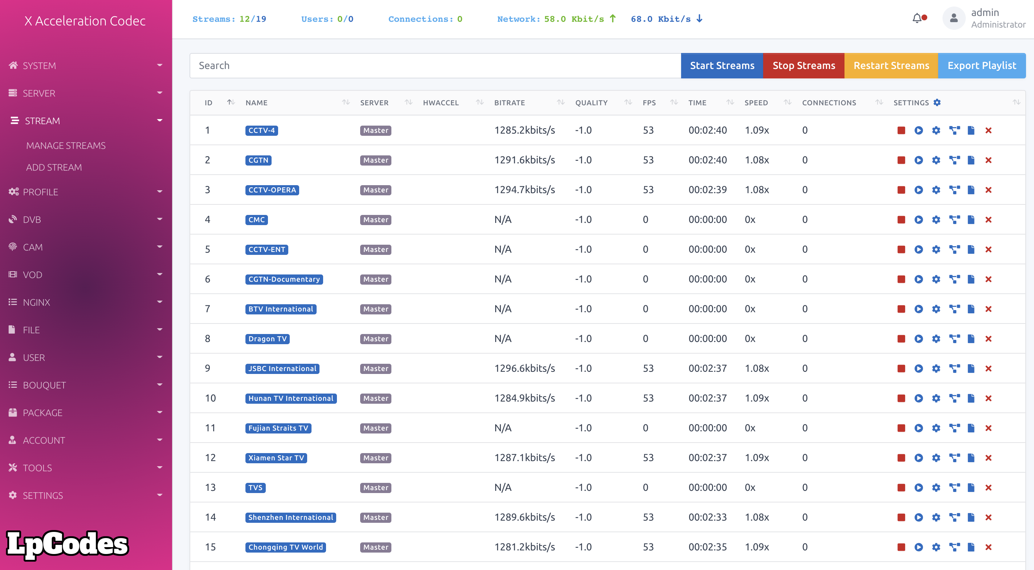
Task: Click admin user avatar icon
Action: 954,19
